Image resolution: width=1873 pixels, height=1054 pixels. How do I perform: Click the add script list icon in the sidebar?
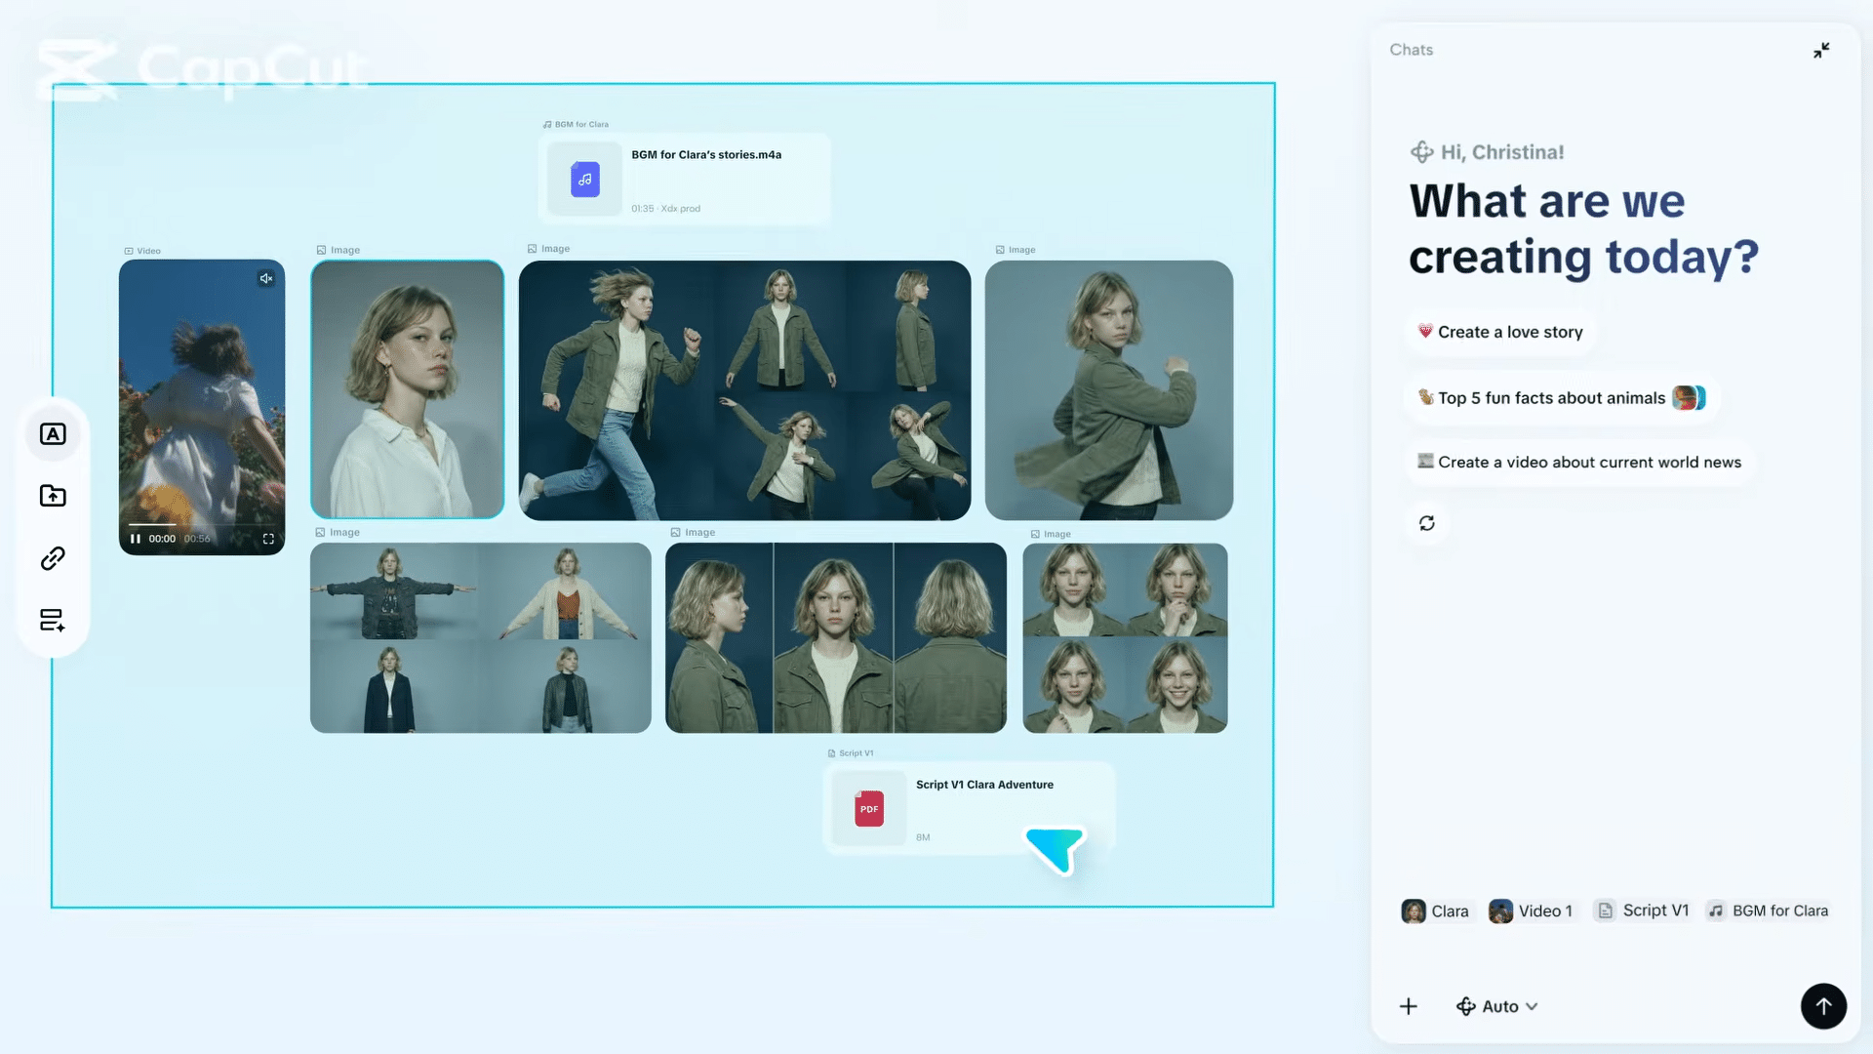tap(53, 621)
